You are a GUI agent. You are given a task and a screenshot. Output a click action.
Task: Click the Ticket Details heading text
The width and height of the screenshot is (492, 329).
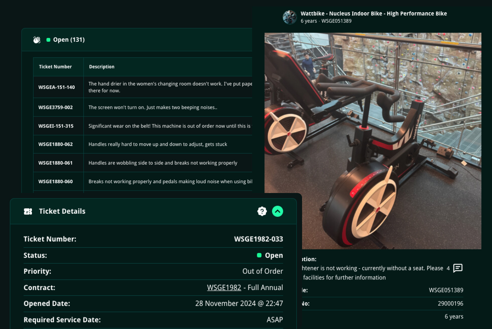coord(62,211)
